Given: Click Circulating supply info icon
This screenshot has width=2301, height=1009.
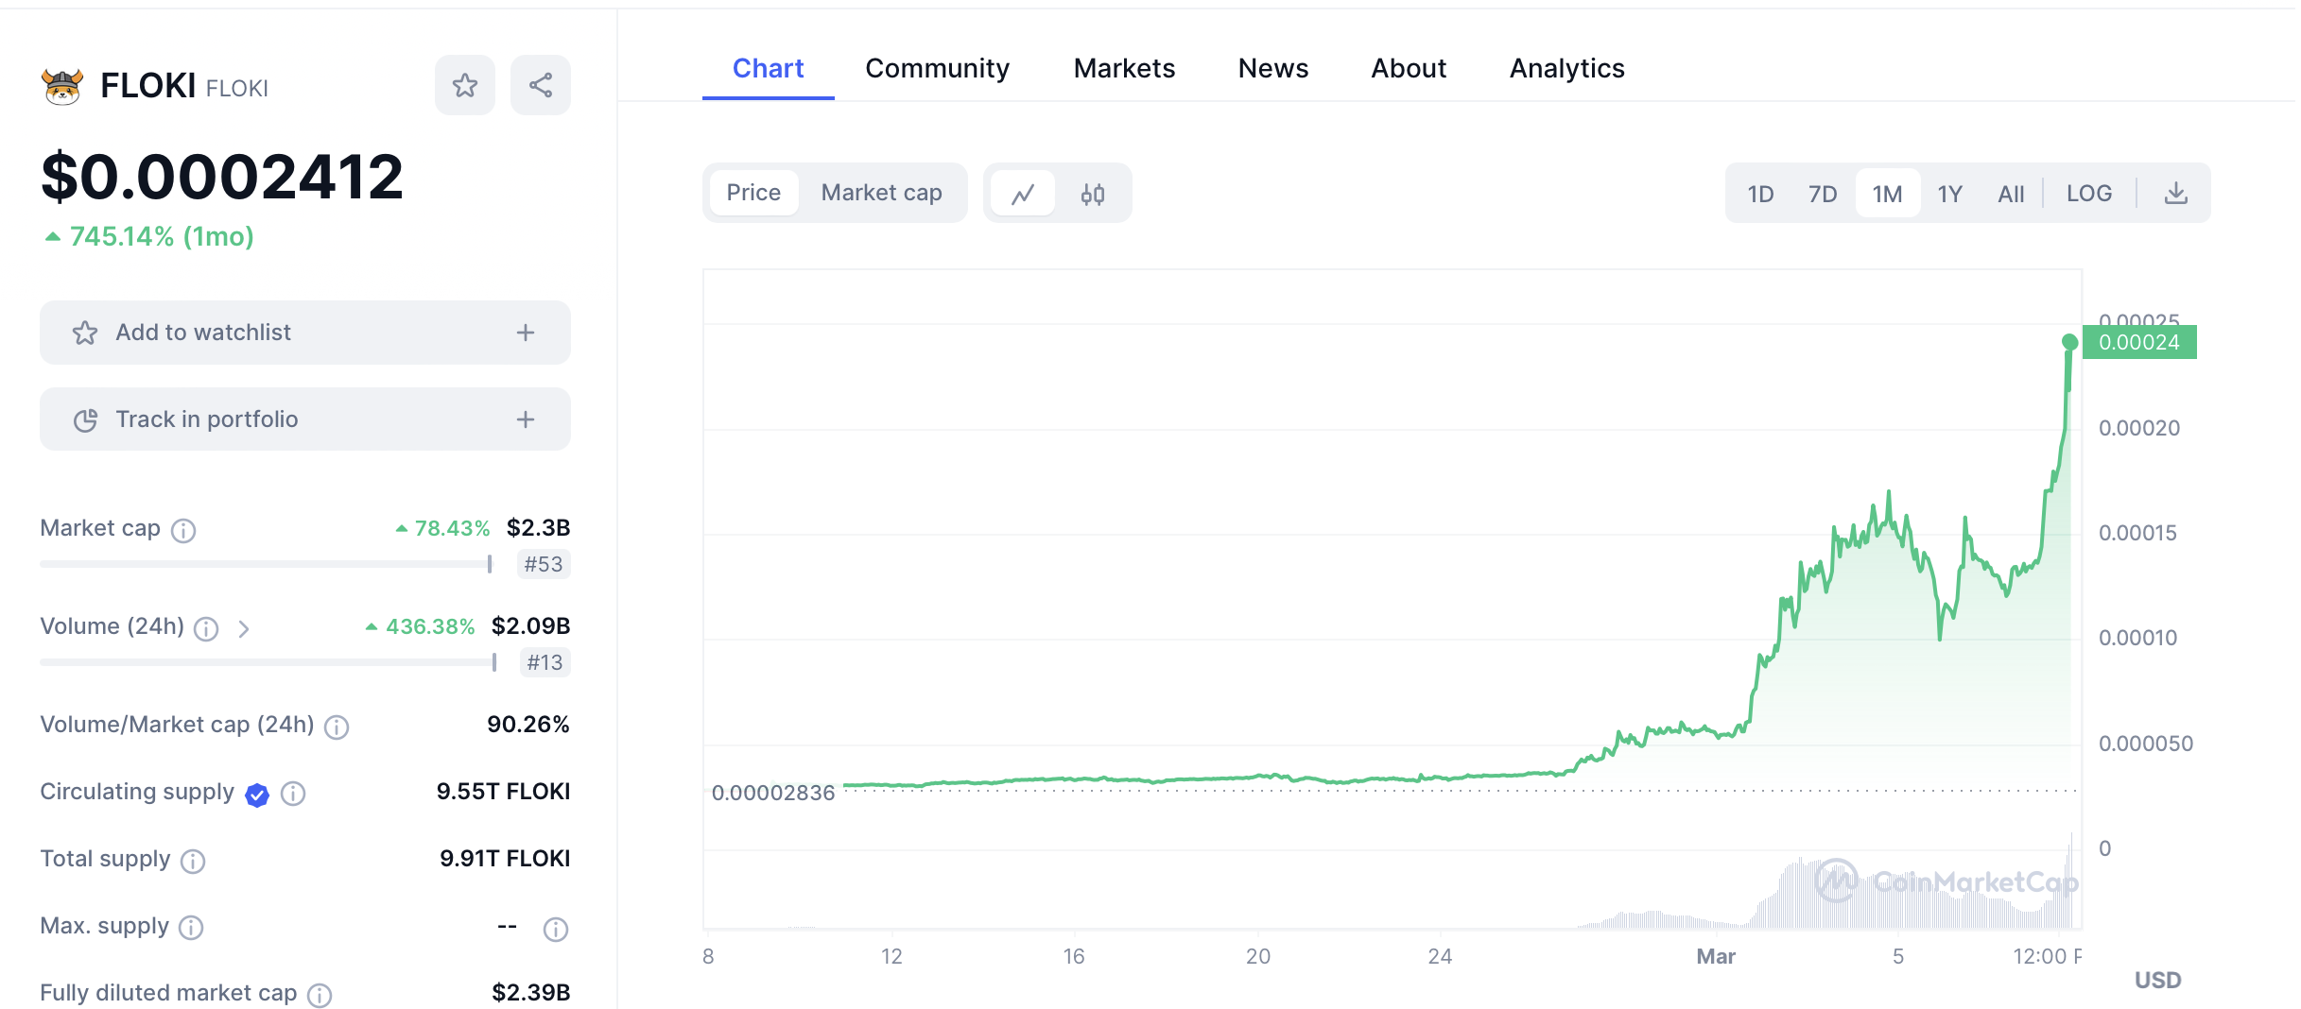Looking at the screenshot, I should point(293,794).
